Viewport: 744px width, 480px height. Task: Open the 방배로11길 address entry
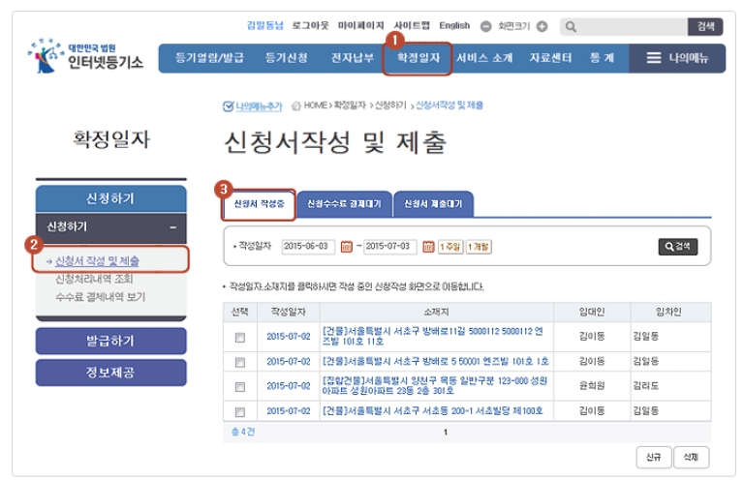click(433, 336)
